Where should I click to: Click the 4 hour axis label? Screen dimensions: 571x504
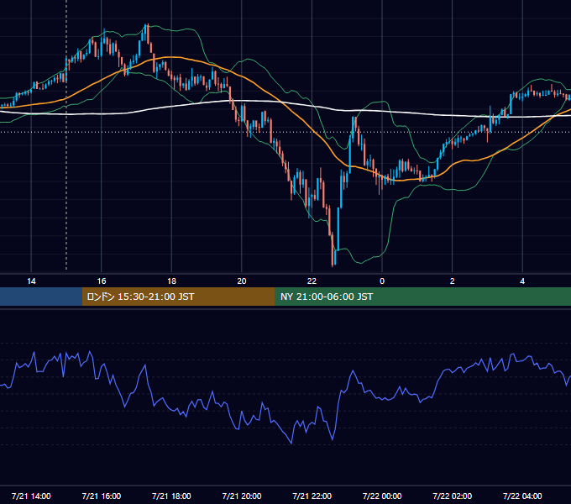(x=522, y=281)
